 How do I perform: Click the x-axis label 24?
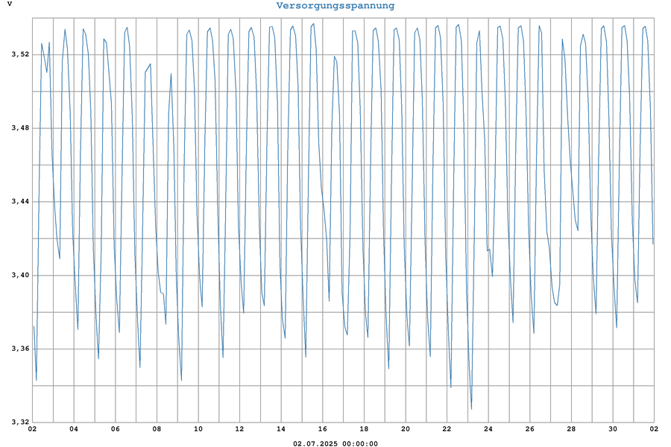[488, 429]
